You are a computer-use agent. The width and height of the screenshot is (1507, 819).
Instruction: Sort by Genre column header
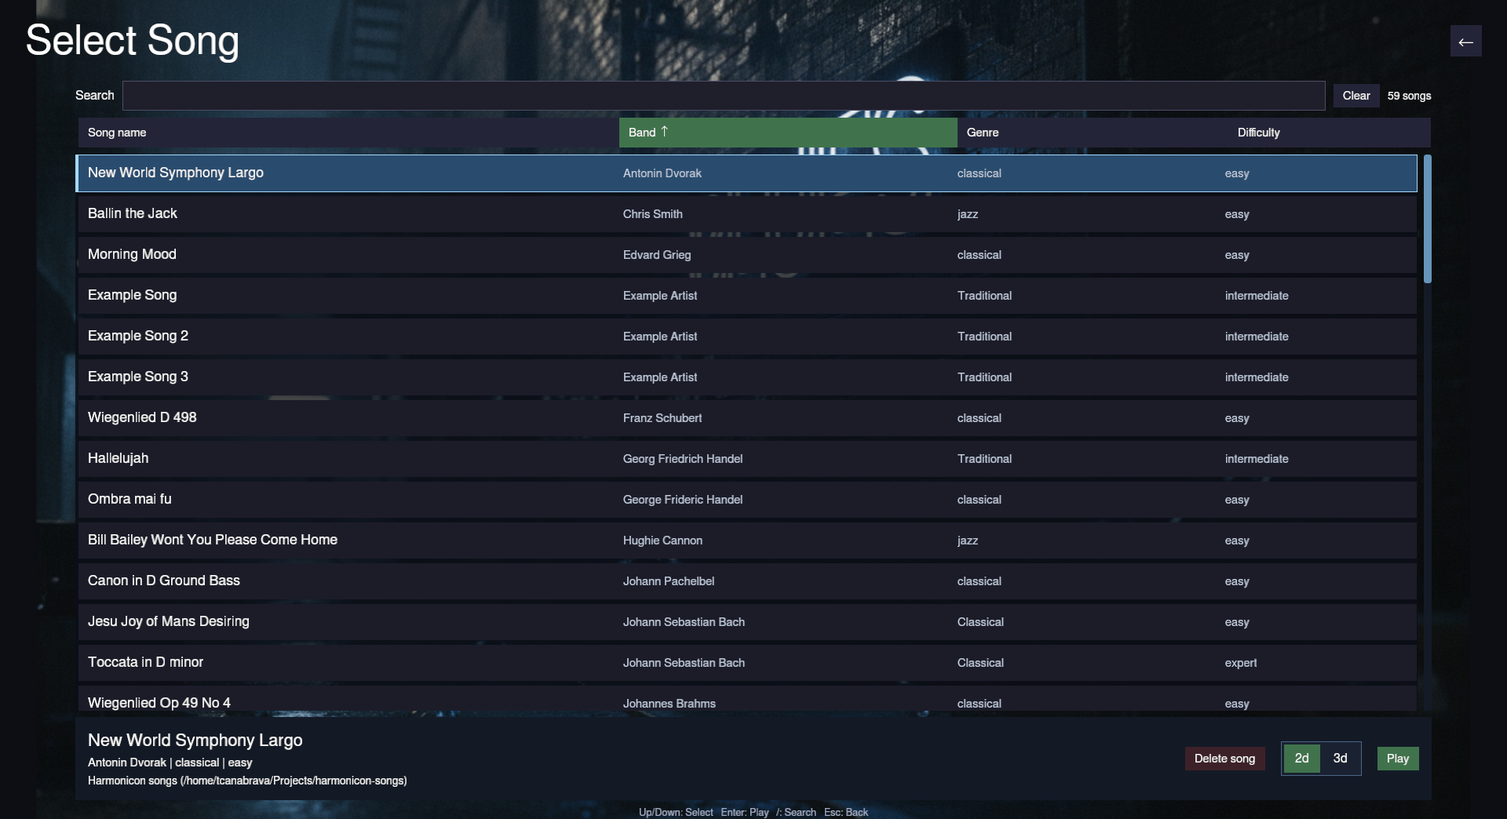pos(1093,133)
